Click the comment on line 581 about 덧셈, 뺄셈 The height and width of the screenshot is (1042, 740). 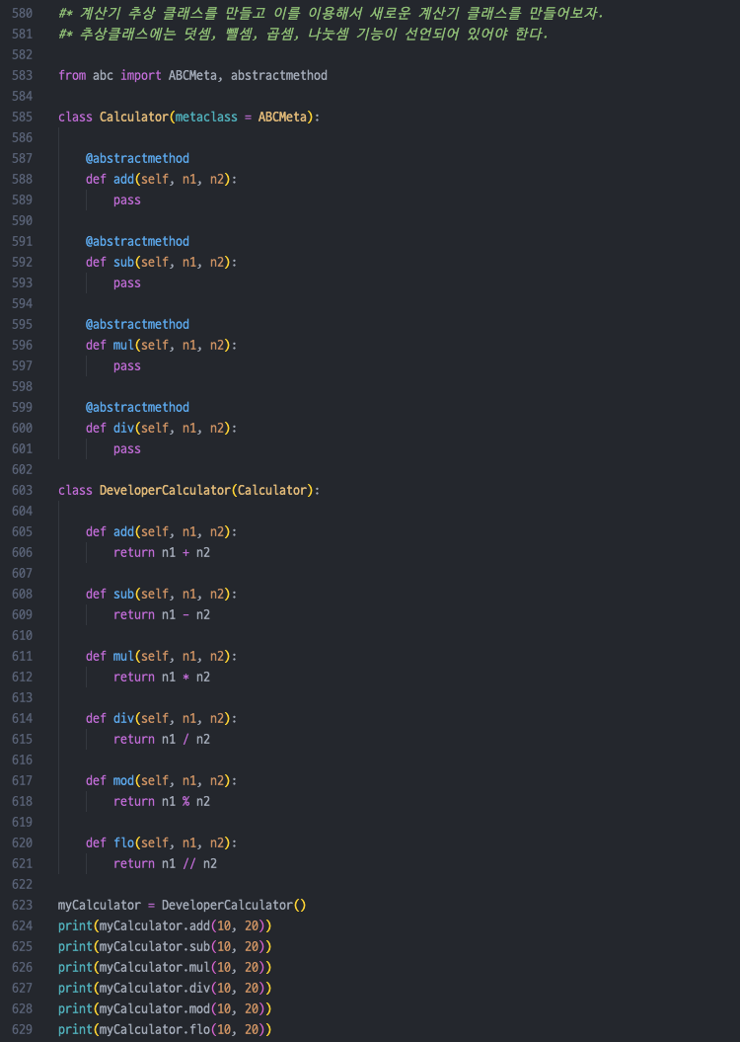tap(303, 34)
